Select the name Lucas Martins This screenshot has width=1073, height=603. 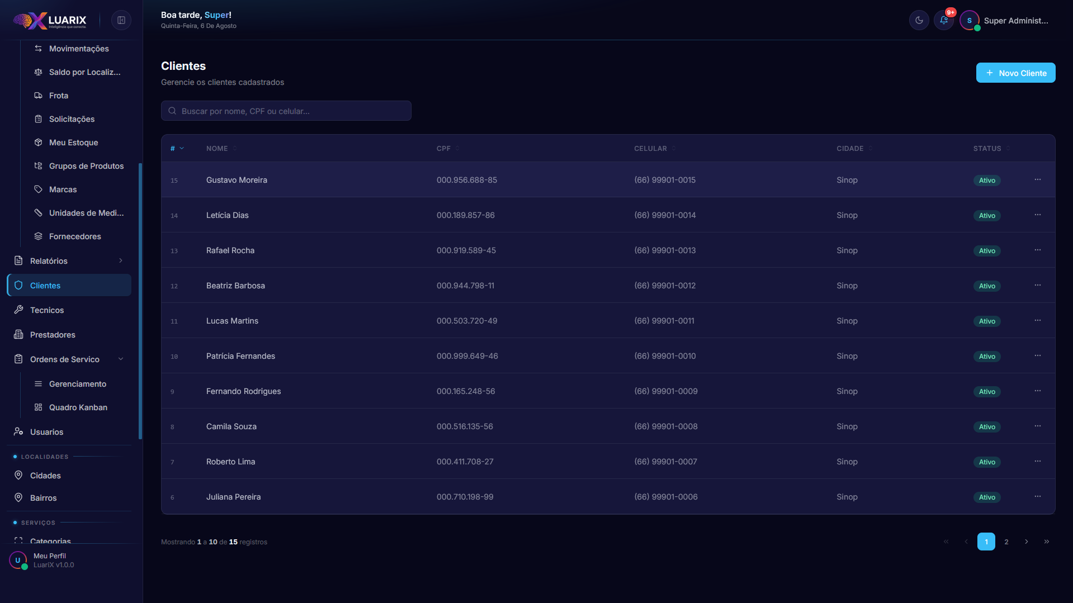point(232,321)
